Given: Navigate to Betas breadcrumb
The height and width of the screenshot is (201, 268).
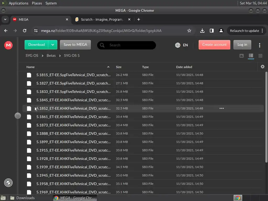Looking at the screenshot, I should point(51,55).
